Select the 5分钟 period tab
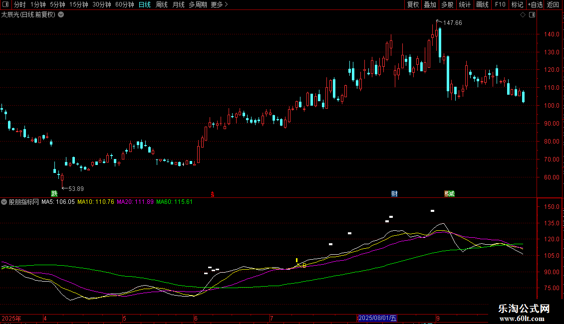This screenshot has height=324, width=564. click(x=57, y=4)
